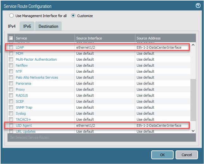Open the LDAP service link

[x=20, y=47]
